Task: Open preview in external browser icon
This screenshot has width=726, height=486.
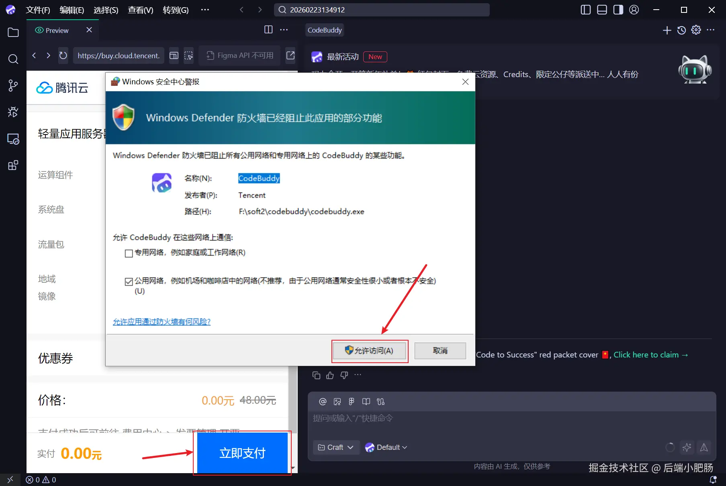Action: pyautogui.click(x=290, y=55)
